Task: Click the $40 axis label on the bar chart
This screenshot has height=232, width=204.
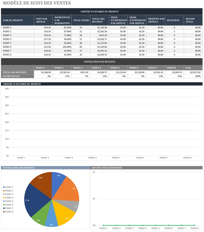Action: pos(7,88)
